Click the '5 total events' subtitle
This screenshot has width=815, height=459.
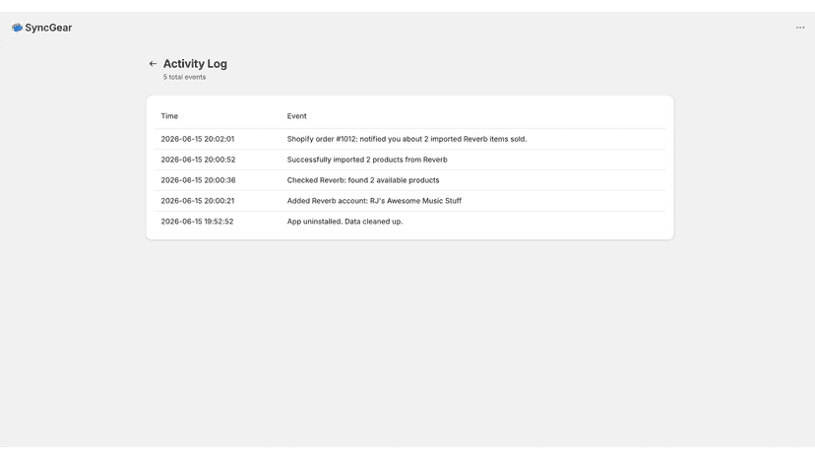(184, 77)
